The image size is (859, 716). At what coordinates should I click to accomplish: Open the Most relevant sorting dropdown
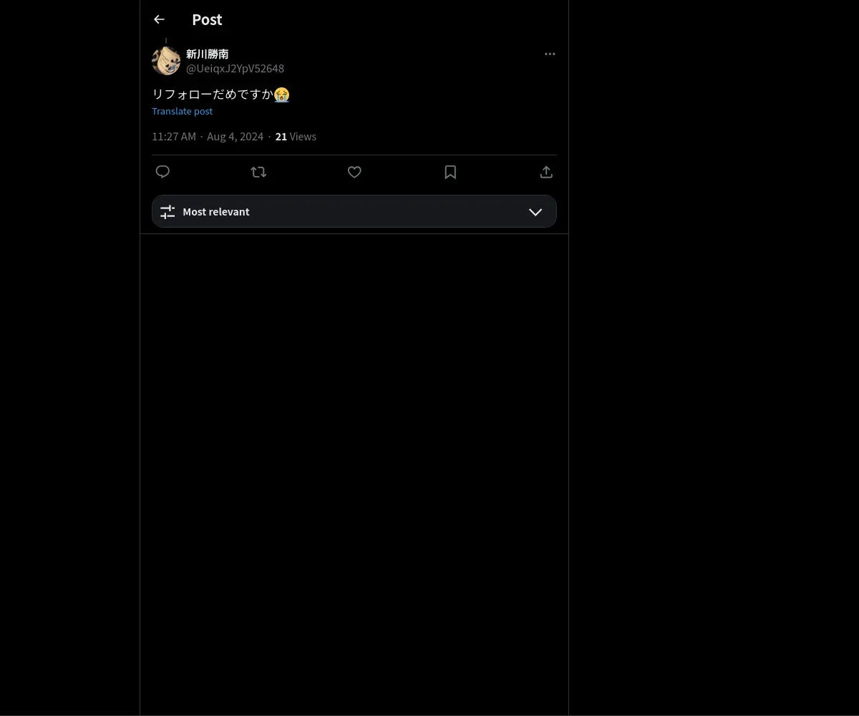click(x=354, y=211)
